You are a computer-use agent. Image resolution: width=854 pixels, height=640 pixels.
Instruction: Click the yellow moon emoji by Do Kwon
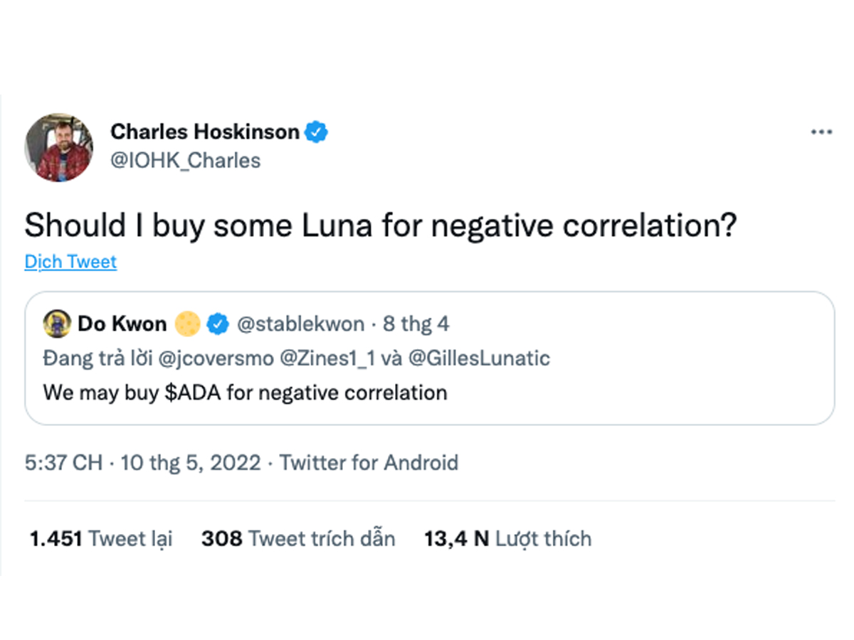tap(187, 325)
